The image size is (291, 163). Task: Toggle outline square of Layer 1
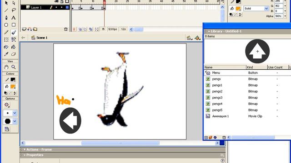[x=67, y=7]
